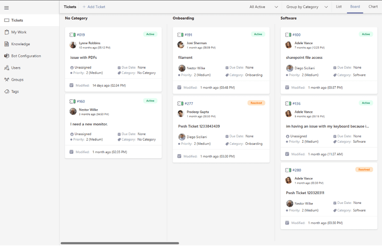The image size is (382, 247).
Task: Click Pradeep Gupta avatar on ticket #277
Action: [x=181, y=114]
